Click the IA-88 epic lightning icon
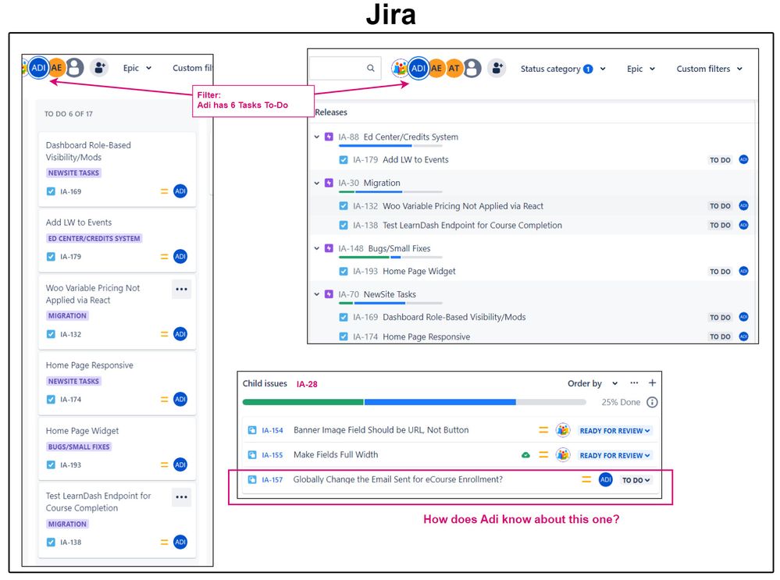 (329, 137)
